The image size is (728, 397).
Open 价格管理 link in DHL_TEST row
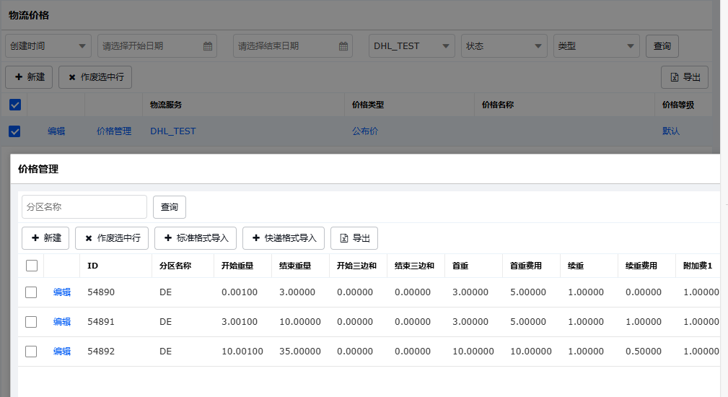click(x=114, y=131)
